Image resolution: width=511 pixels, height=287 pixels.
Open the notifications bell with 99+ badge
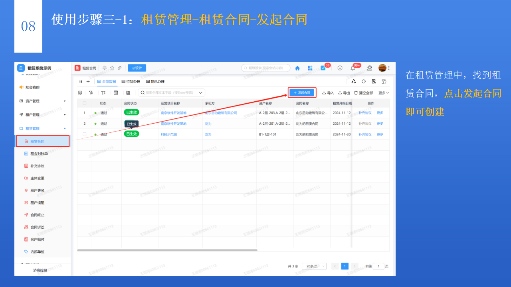[x=353, y=68]
